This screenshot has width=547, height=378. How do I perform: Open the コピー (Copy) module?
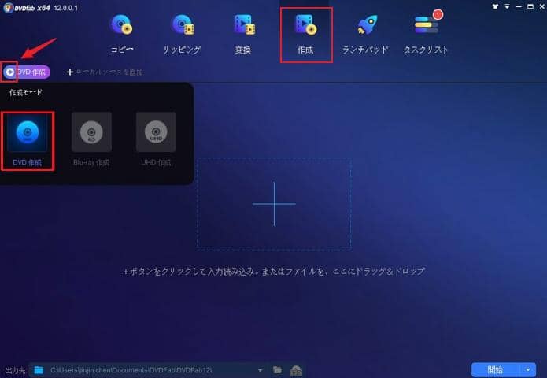pyautogui.click(x=121, y=34)
